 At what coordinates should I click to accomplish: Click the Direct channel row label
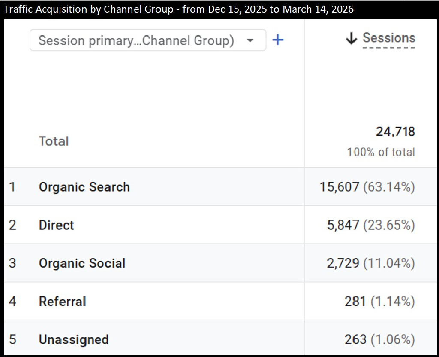coord(56,225)
